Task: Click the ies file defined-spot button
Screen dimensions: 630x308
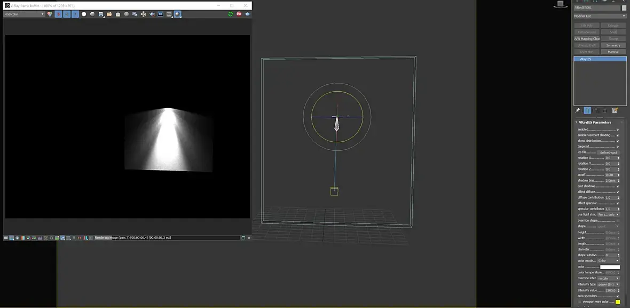Action: coord(608,152)
